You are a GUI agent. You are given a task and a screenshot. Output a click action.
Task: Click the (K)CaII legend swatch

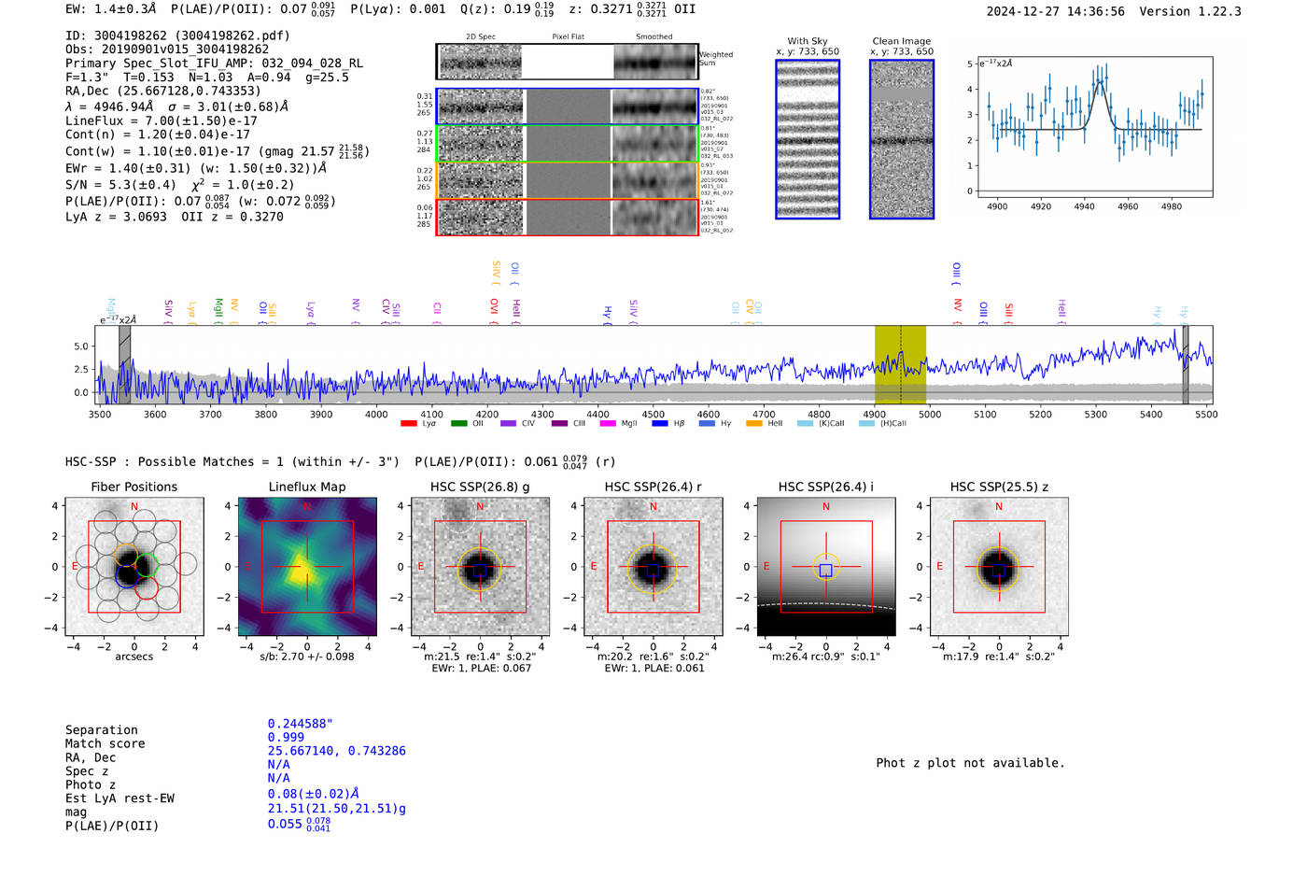pos(805,424)
